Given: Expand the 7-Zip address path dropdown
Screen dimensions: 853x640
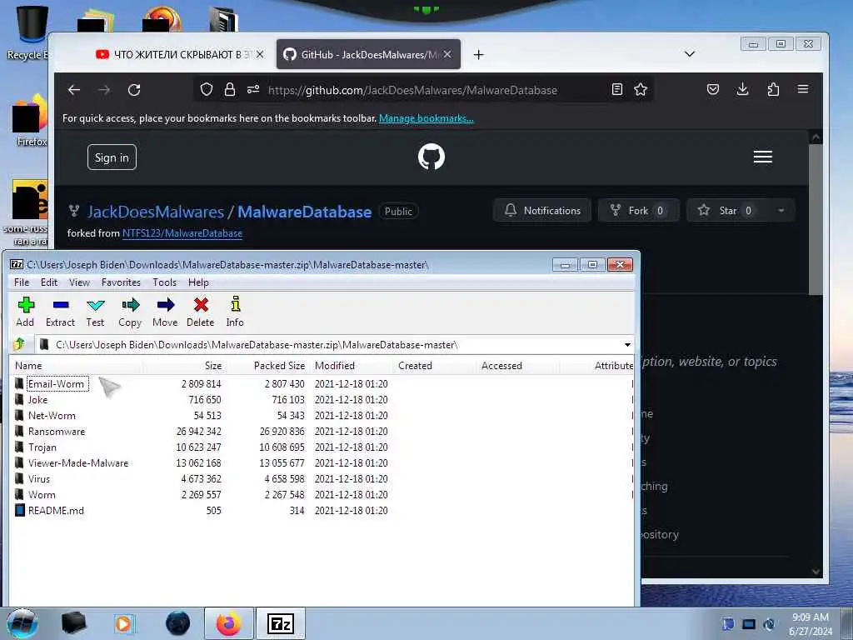Looking at the screenshot, I should tap(627, 344).
